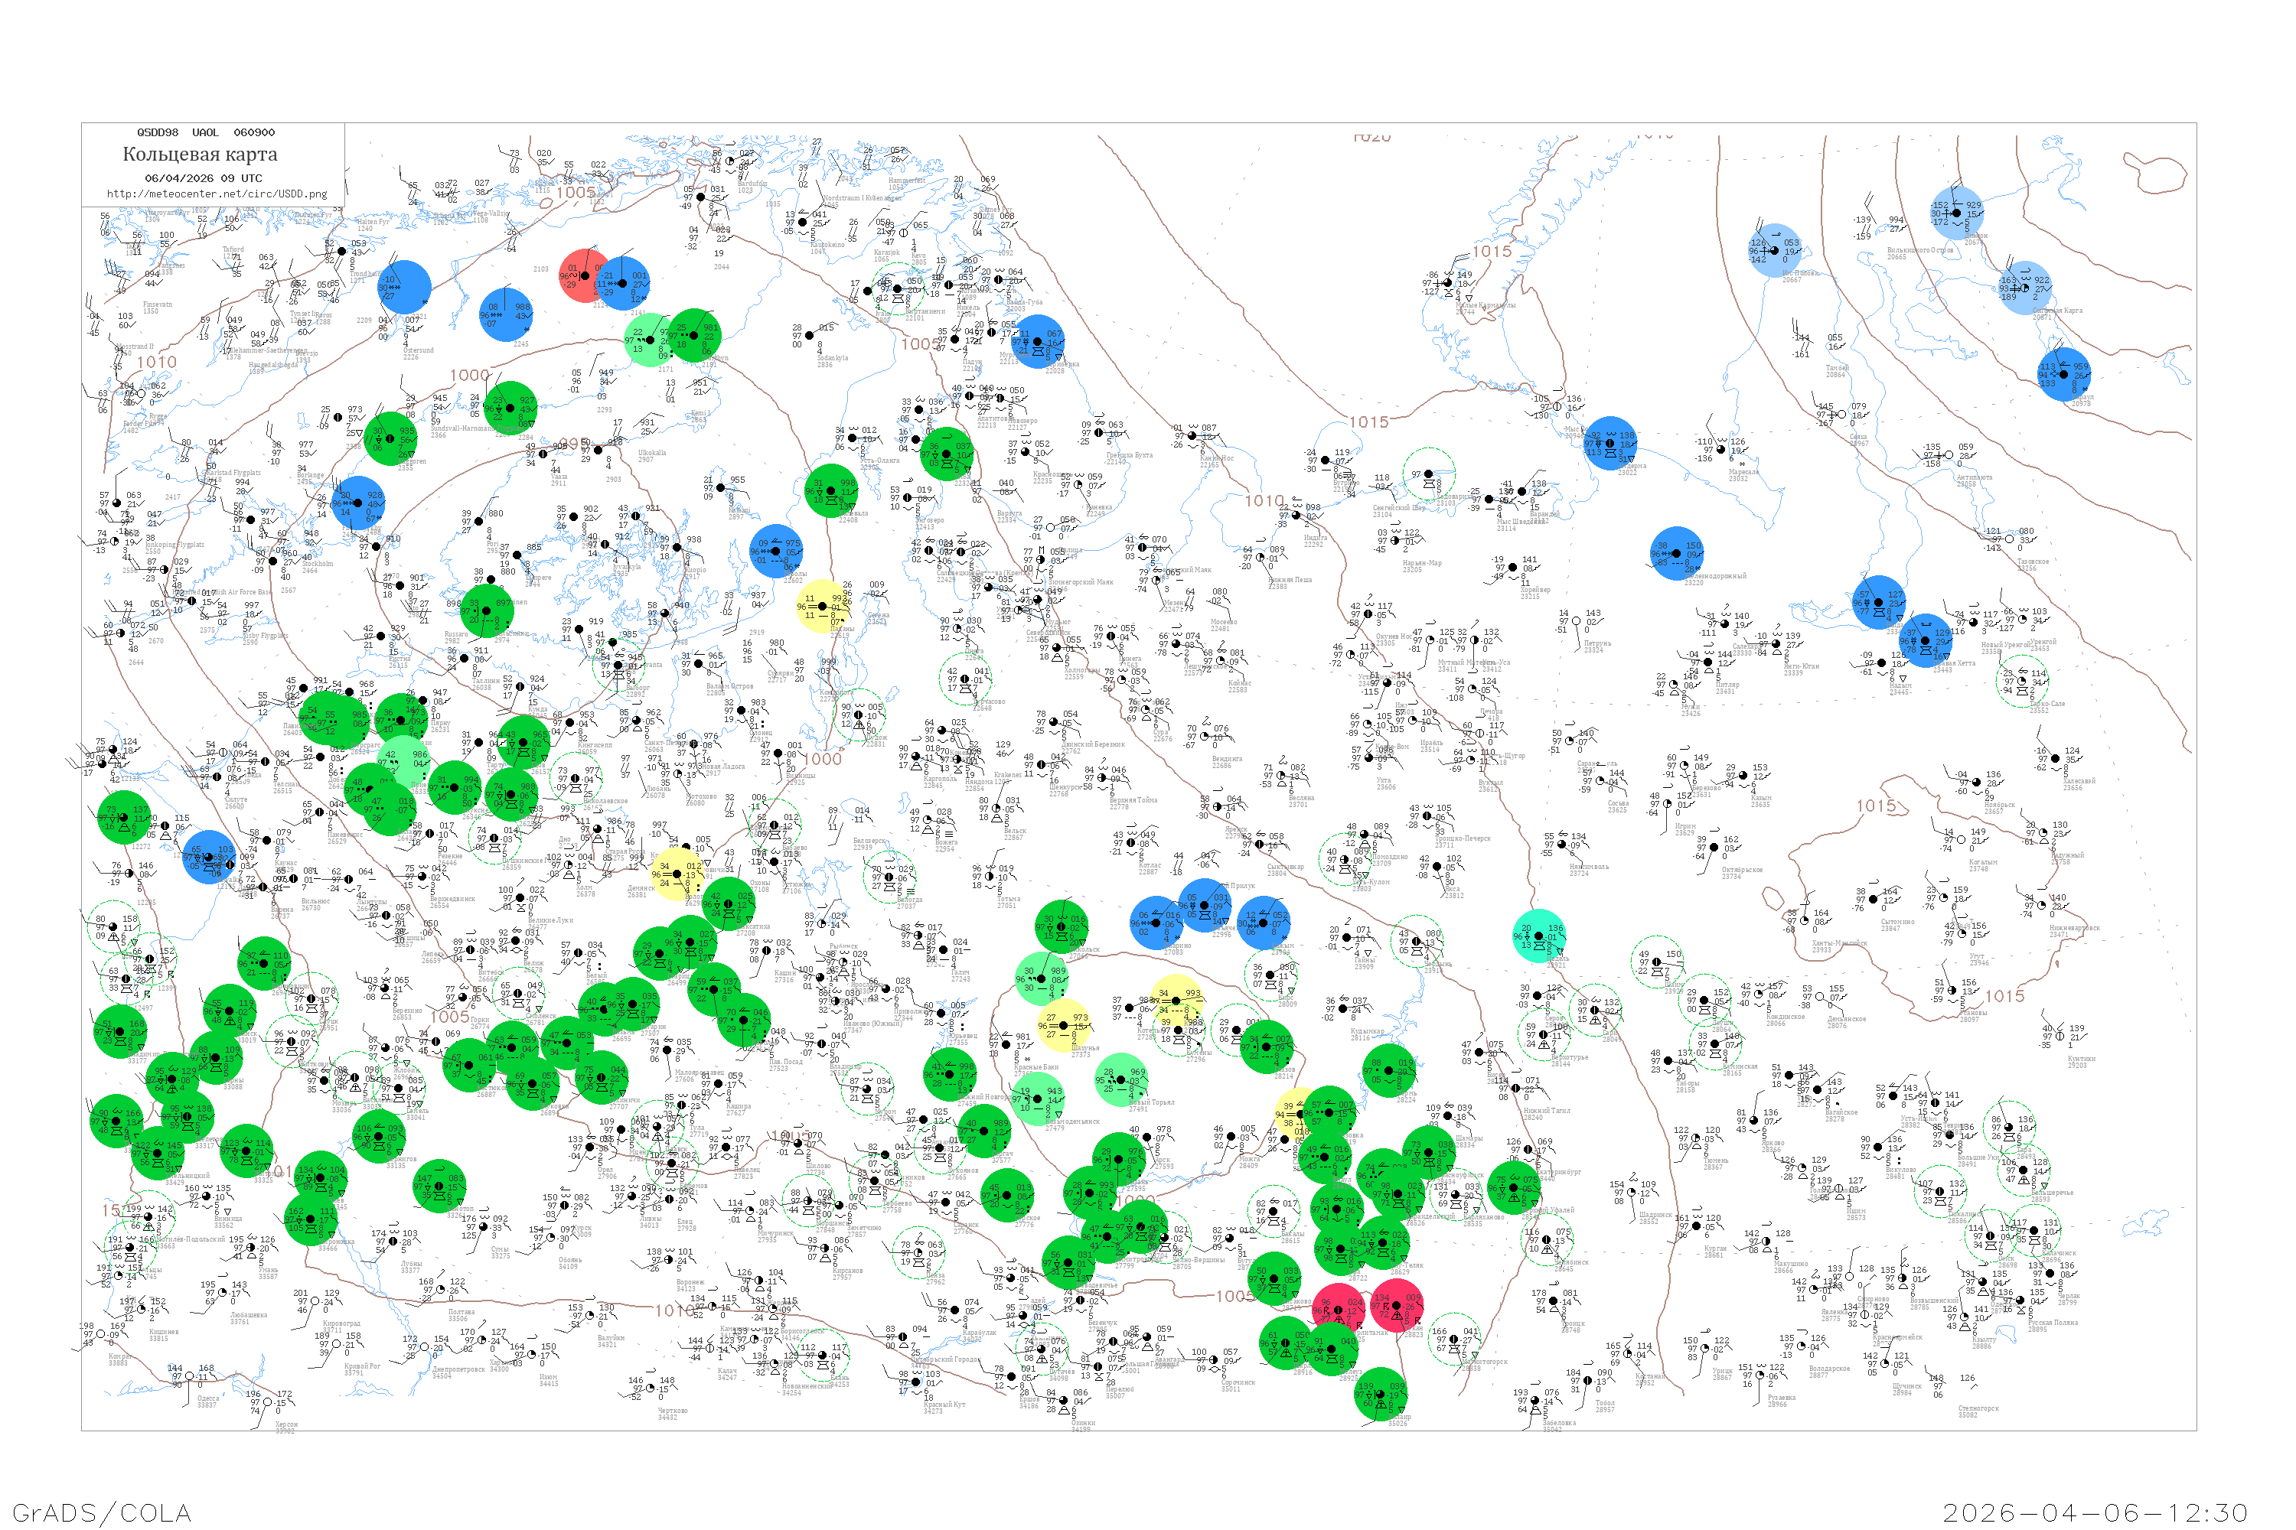Click the 06/04/2026 09 UTC date text
This screenshot has width=2296, height=1530.
coord(203,178)
